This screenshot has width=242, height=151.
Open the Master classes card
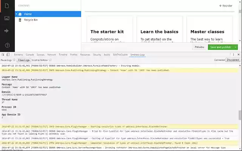pos(209,29)
